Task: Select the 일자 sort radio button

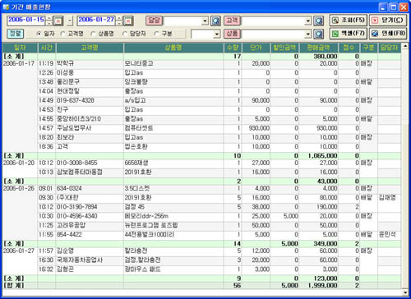Action: [x=39, y=34]
